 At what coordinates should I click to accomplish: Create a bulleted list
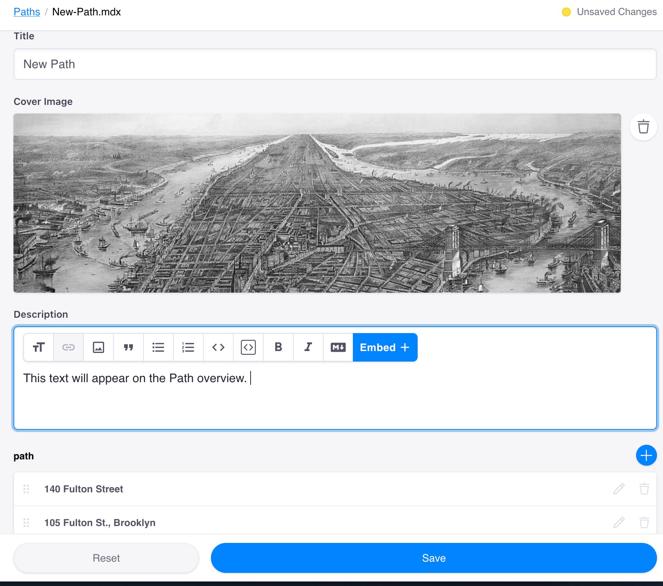click(x=158, y=347)
